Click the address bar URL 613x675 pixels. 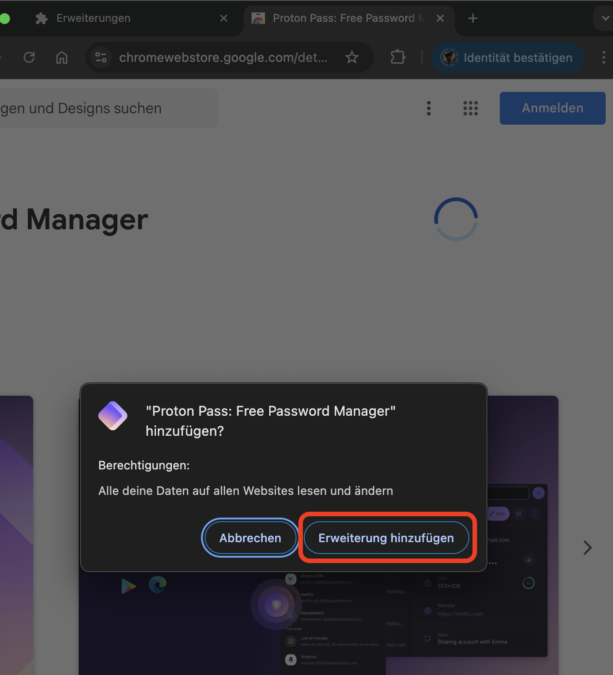(x=223, y=57)
